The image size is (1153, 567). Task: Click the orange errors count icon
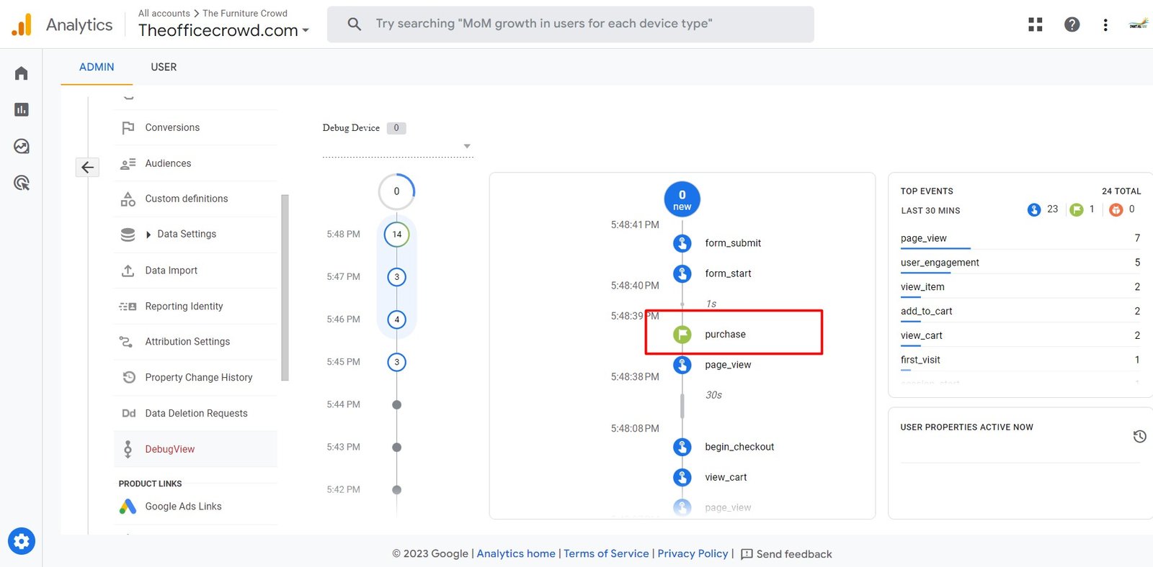(1116, 209)
